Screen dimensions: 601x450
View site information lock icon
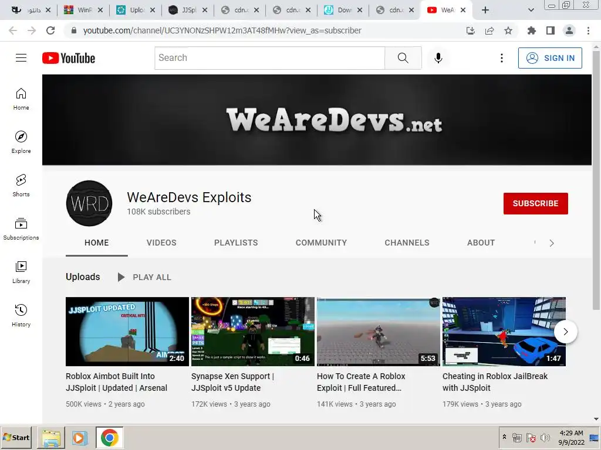(x=74, y=30)
